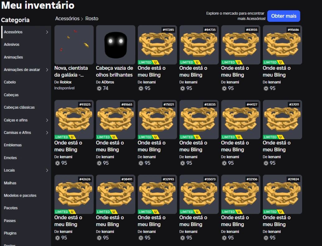This screenshot has height=246, width=322.
Task: Open the Adesivos category
Action: (12, 45)
